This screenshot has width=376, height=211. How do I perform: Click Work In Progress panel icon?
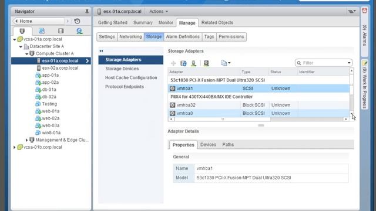[364, 63]
